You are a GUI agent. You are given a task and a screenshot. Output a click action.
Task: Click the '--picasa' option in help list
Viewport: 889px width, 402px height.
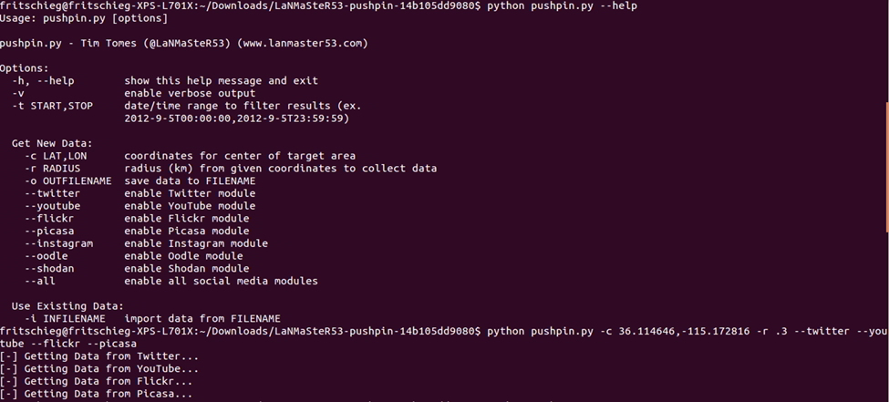49,231
